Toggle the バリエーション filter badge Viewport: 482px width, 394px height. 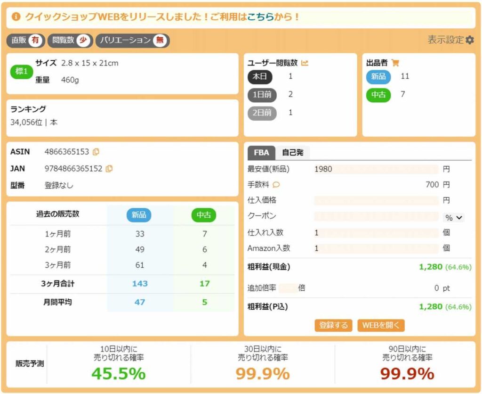[x=132, y=41]
